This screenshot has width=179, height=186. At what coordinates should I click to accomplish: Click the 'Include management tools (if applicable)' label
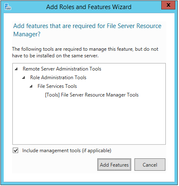coord(67,151)
